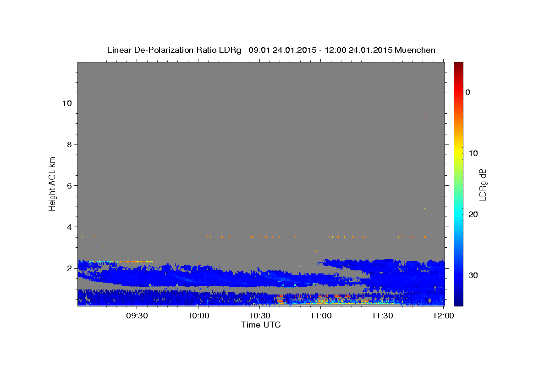Click the "LDRg dB" colorbar label
This screenshot has width=550, height=367.
pyautogui.click(x=483, y=184)
